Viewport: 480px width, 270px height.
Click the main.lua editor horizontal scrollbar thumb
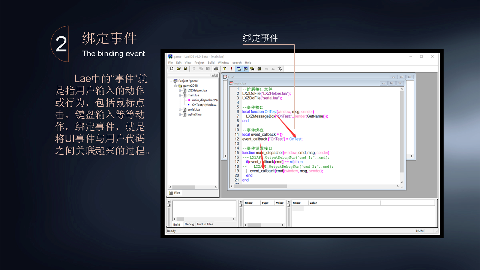260,186
